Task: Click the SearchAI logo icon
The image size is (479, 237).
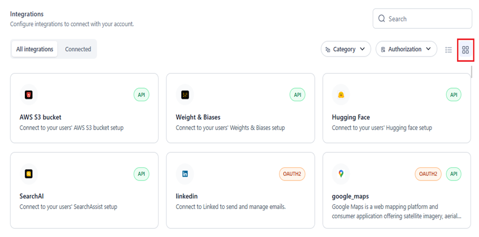Action: coord(29,174)
